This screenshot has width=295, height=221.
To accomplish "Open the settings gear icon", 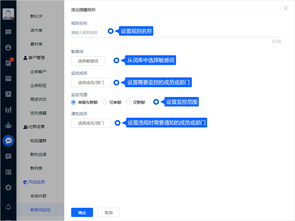I will [x=8, y=188].
